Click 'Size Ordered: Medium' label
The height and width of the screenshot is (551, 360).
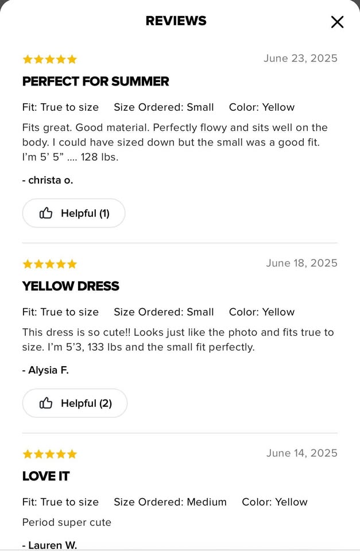click(170, 502)
